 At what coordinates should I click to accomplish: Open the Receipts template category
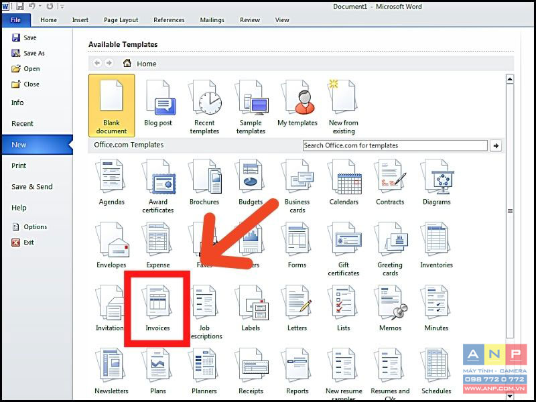click(x=251, y=372)
